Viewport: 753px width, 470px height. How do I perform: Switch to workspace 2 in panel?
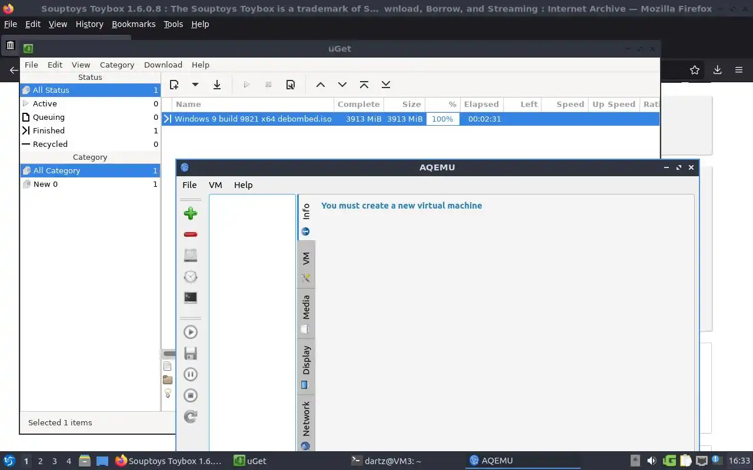tap(40, 461)
